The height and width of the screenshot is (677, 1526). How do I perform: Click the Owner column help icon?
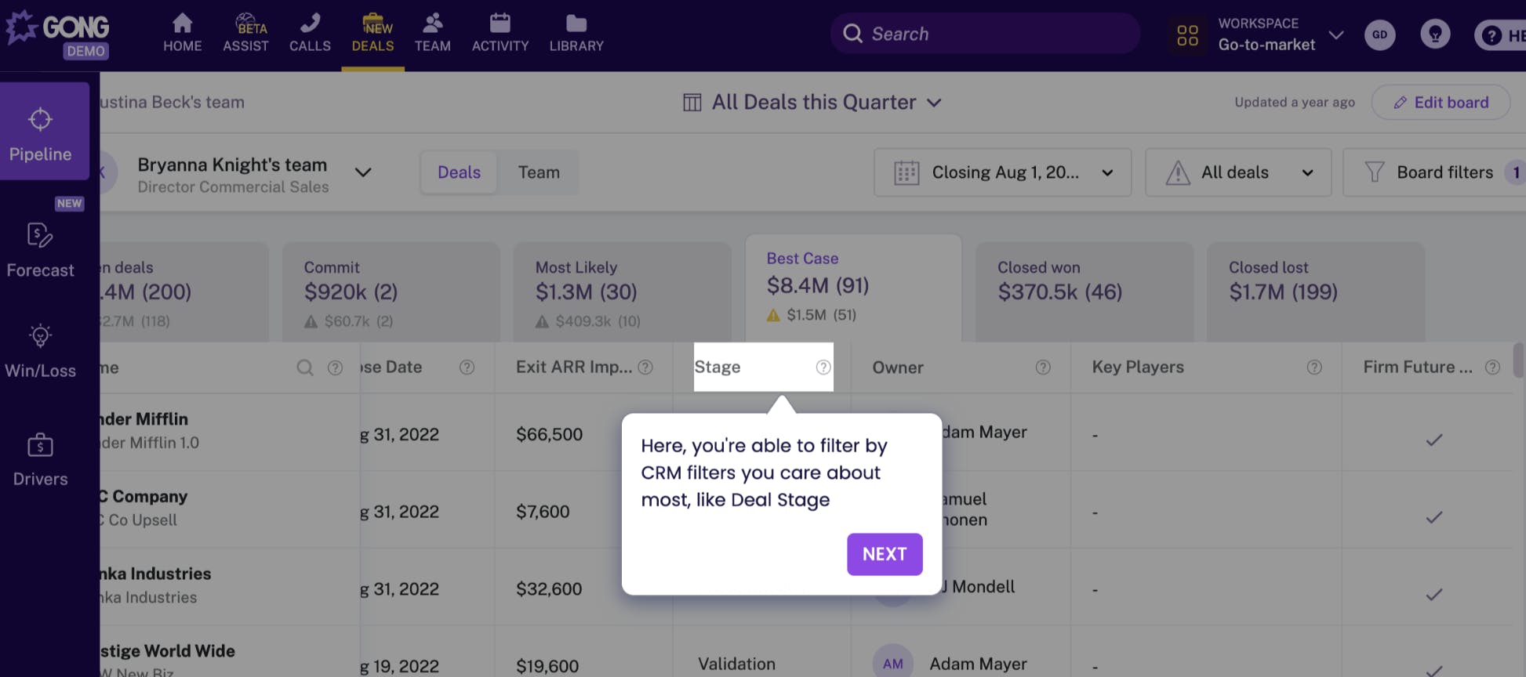coord(1043,367)
